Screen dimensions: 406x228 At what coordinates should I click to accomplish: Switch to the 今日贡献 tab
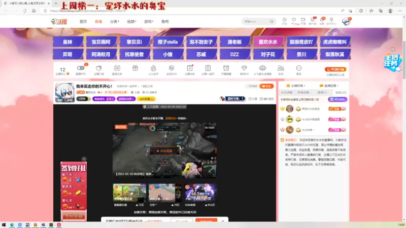(x=287, y=92)
